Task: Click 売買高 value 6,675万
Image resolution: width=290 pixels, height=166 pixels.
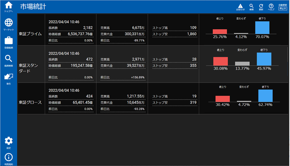Action: (x=138, y=28)
